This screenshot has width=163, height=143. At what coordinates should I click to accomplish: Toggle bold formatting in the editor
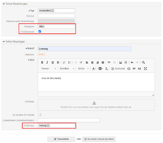point(42,62)
